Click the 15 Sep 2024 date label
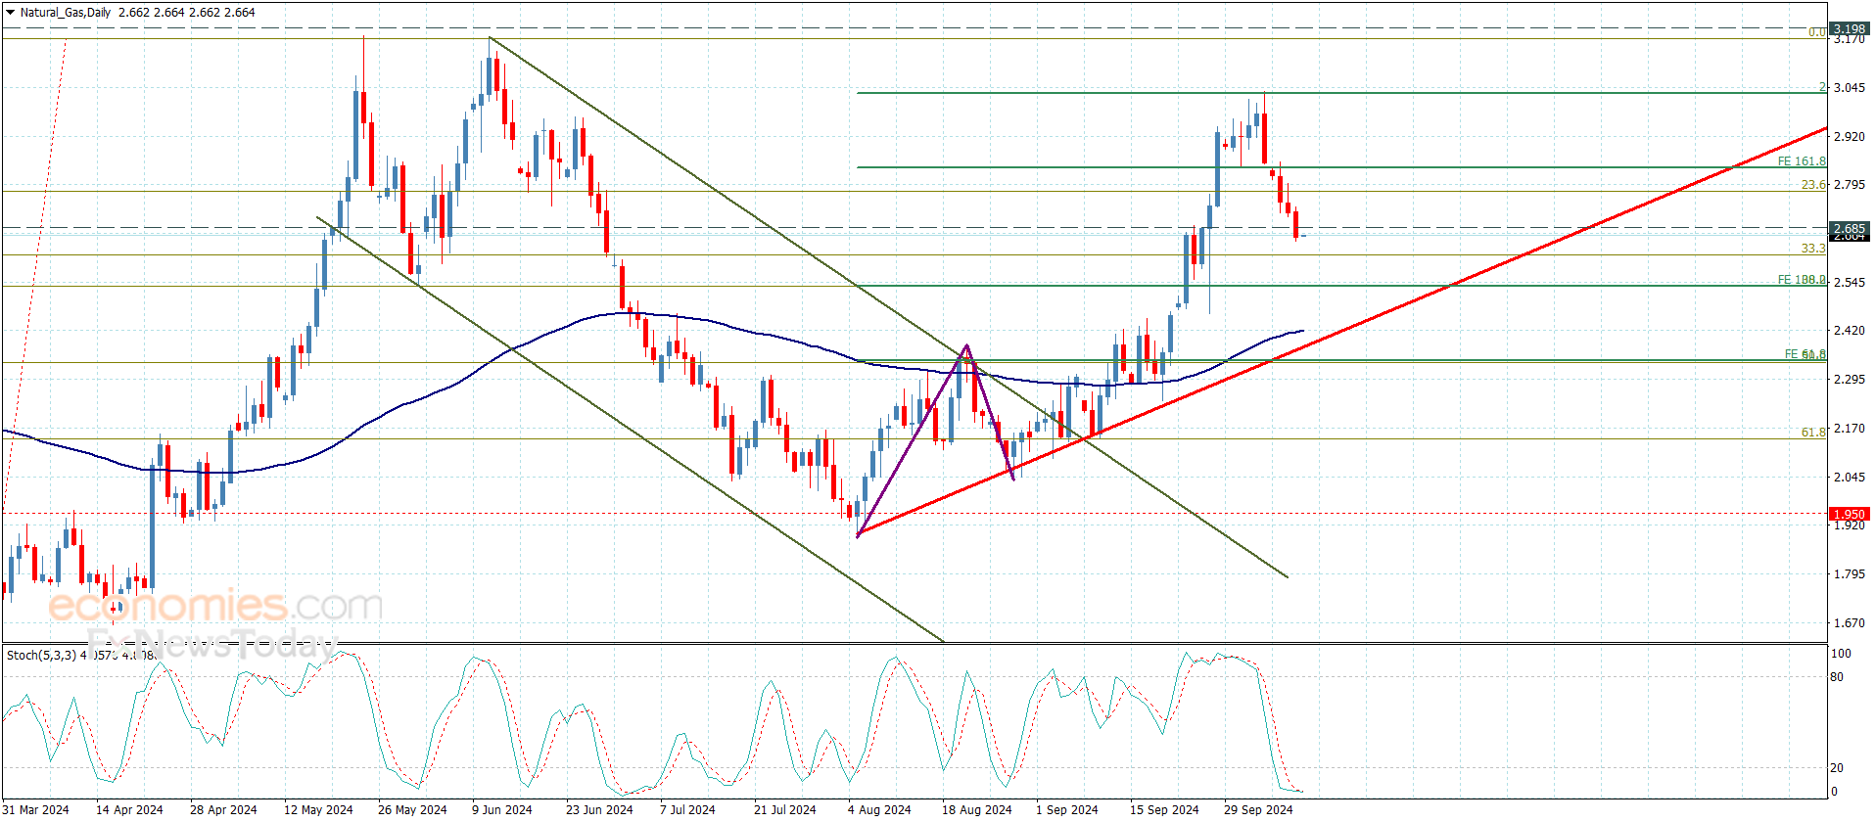1876x822 pixels. point(1164,810)
